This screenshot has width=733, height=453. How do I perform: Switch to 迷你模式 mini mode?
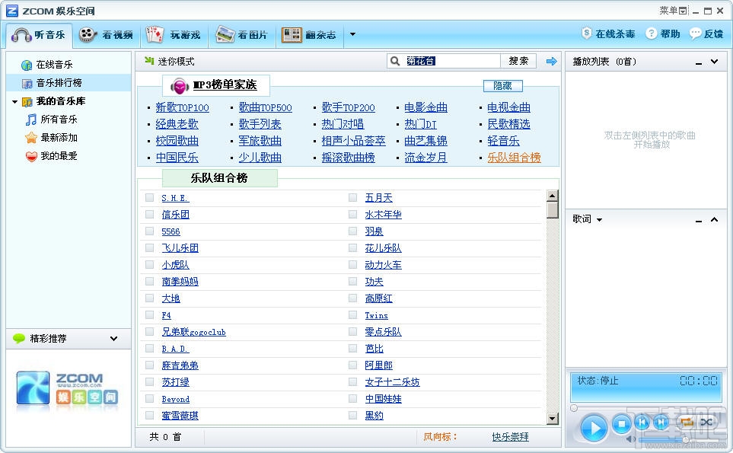[169, 61]
